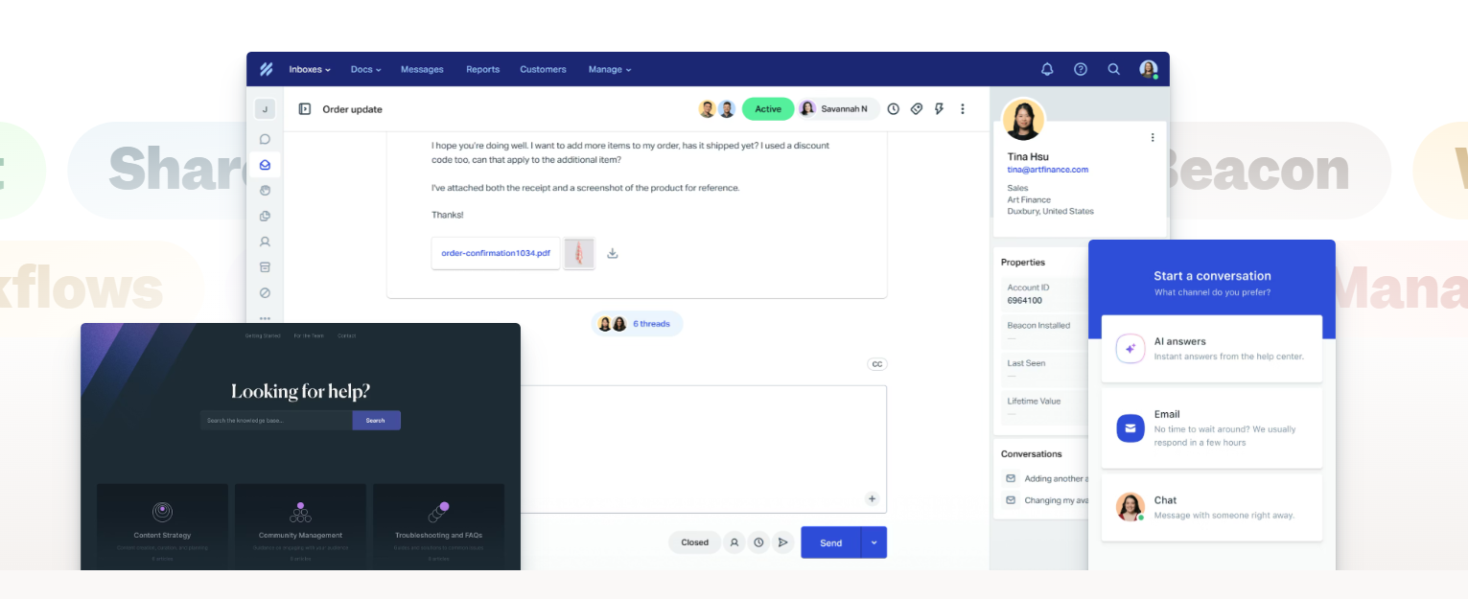Click the tag icon in conversation header
This screenshot has width=1468, height=599.
coord(916,109)
